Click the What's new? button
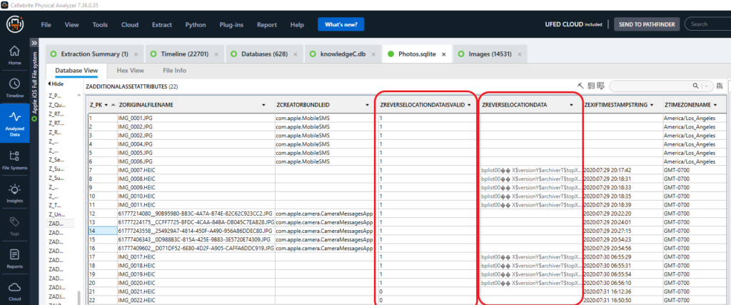Image resolution: width=731 pixels, height=305 pixels. click(341, 24)
